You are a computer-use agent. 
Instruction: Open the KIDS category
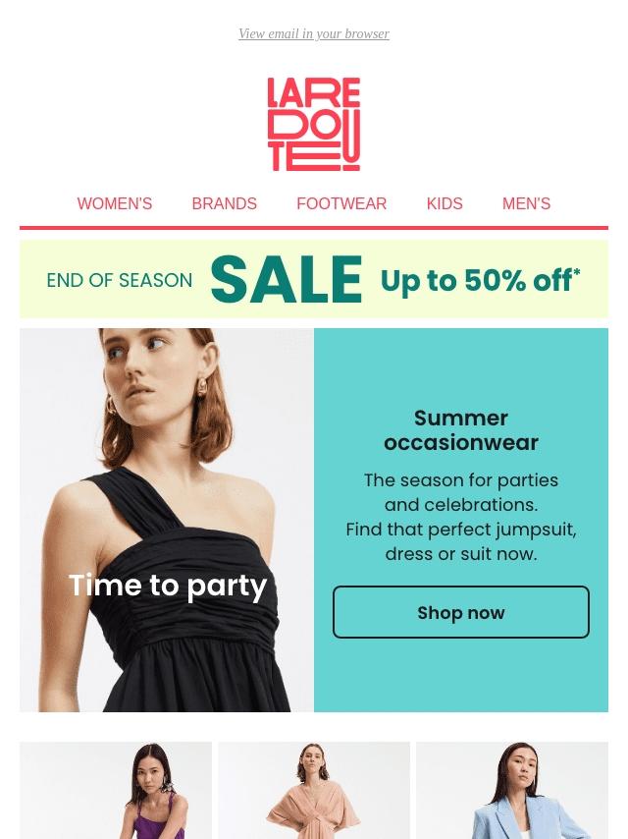[445, 204]
